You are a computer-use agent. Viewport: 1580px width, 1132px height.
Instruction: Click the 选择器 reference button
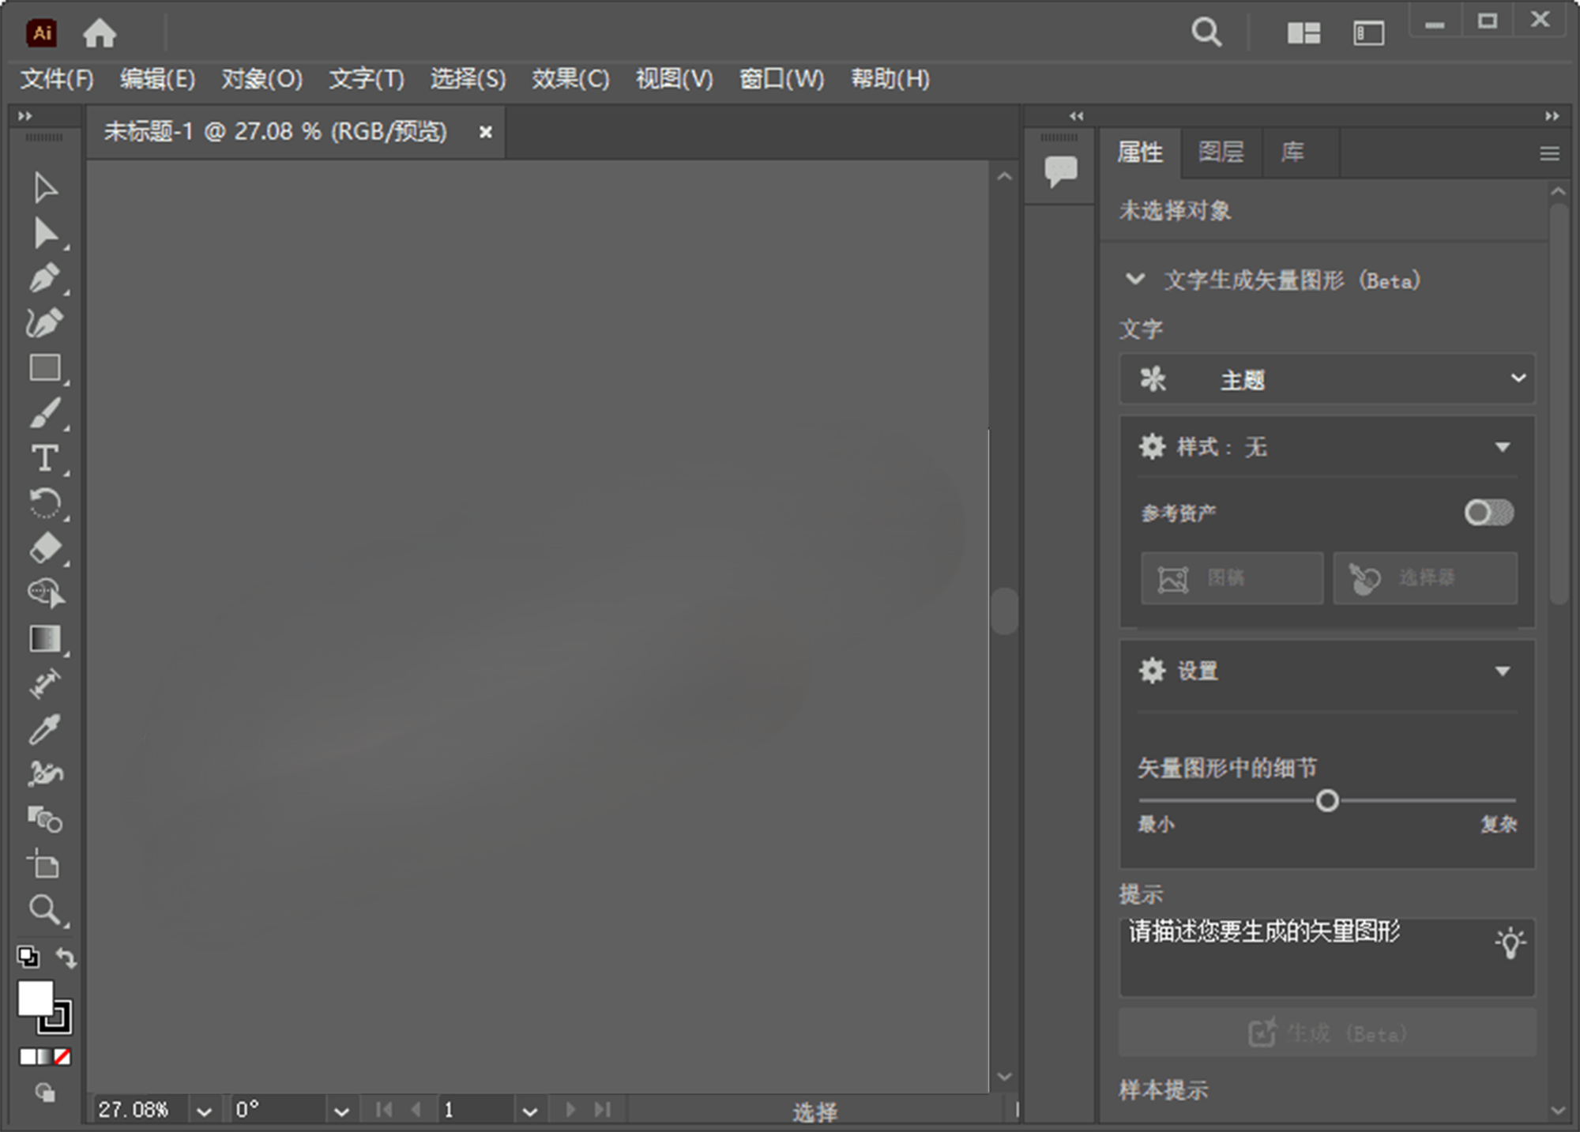(x=1425, y=578)
